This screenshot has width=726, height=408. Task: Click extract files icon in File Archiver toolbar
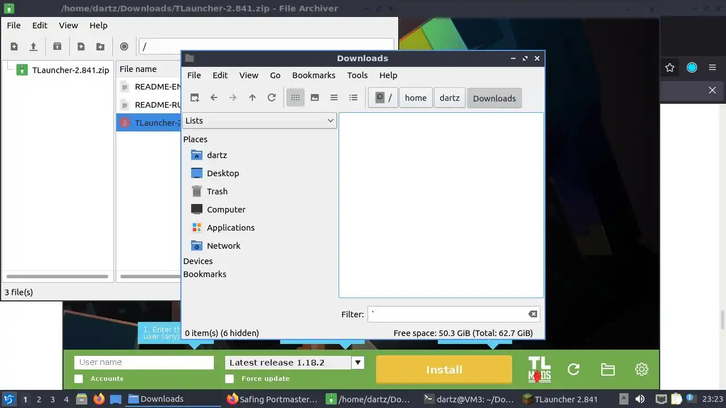pos(57,46)
